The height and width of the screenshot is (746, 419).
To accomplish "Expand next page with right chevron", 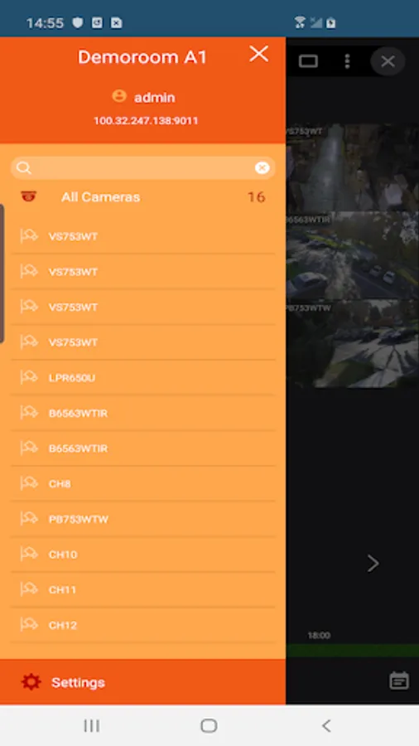I will click(x=373, y=564).
